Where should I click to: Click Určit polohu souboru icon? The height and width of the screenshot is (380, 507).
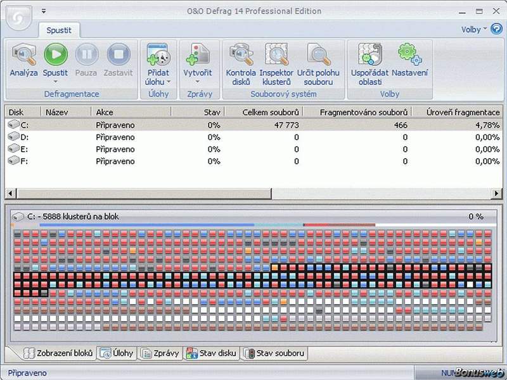(319, 54)
